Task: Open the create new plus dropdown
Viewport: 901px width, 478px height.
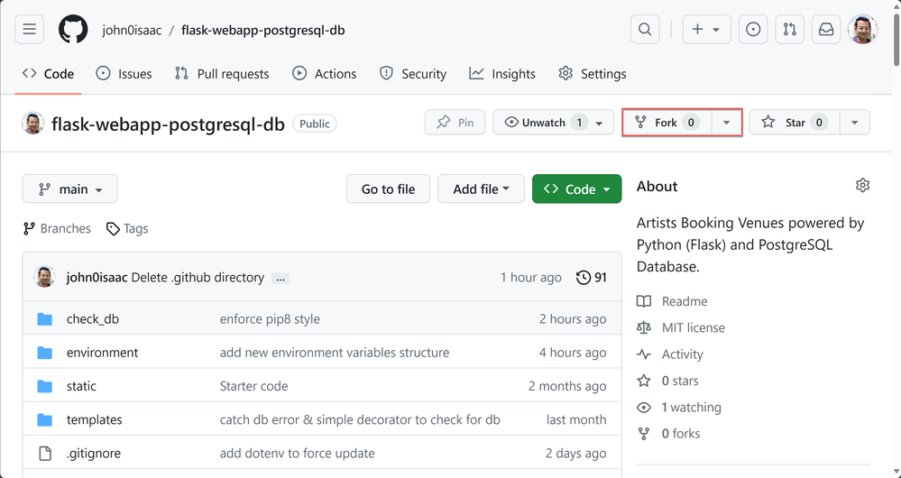Action: (x=706, y=29)
